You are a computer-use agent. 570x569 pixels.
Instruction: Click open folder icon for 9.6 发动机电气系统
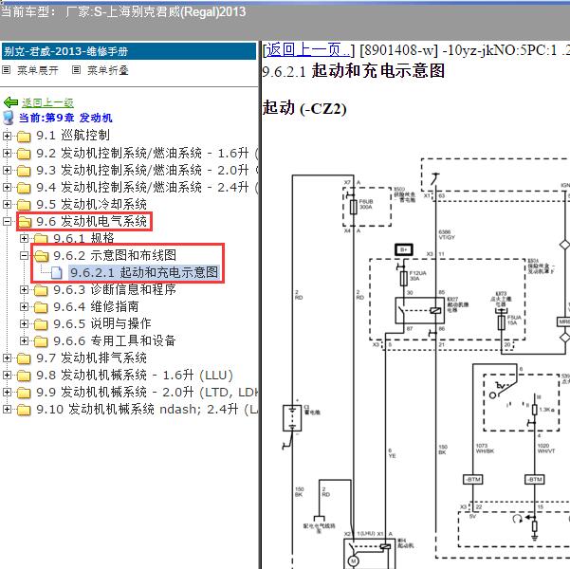click(25, 221)
